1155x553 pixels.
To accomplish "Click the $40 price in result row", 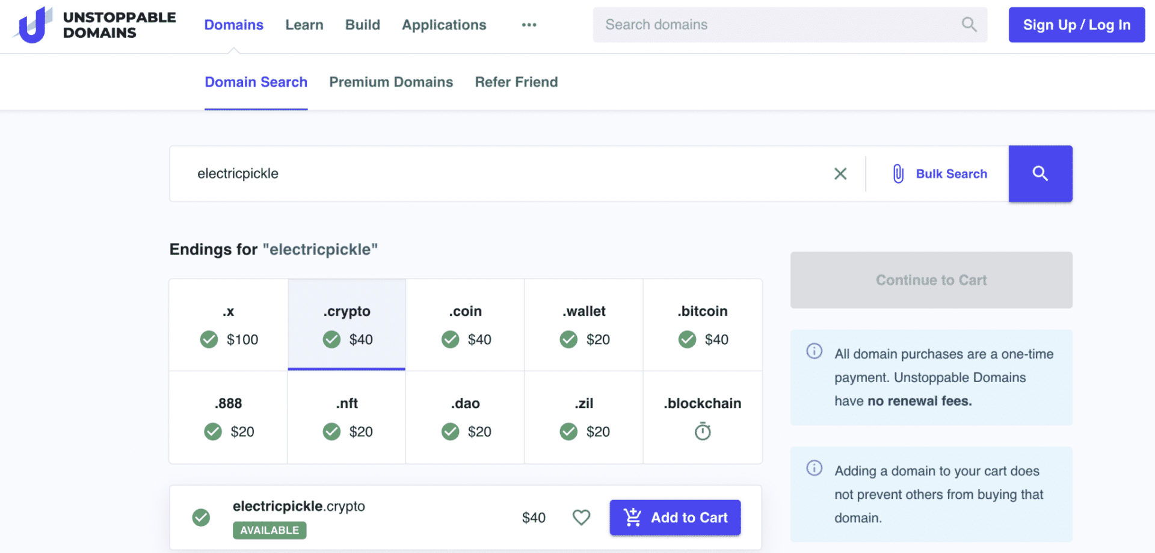I will pyautogui.click(x=534, y=517).
